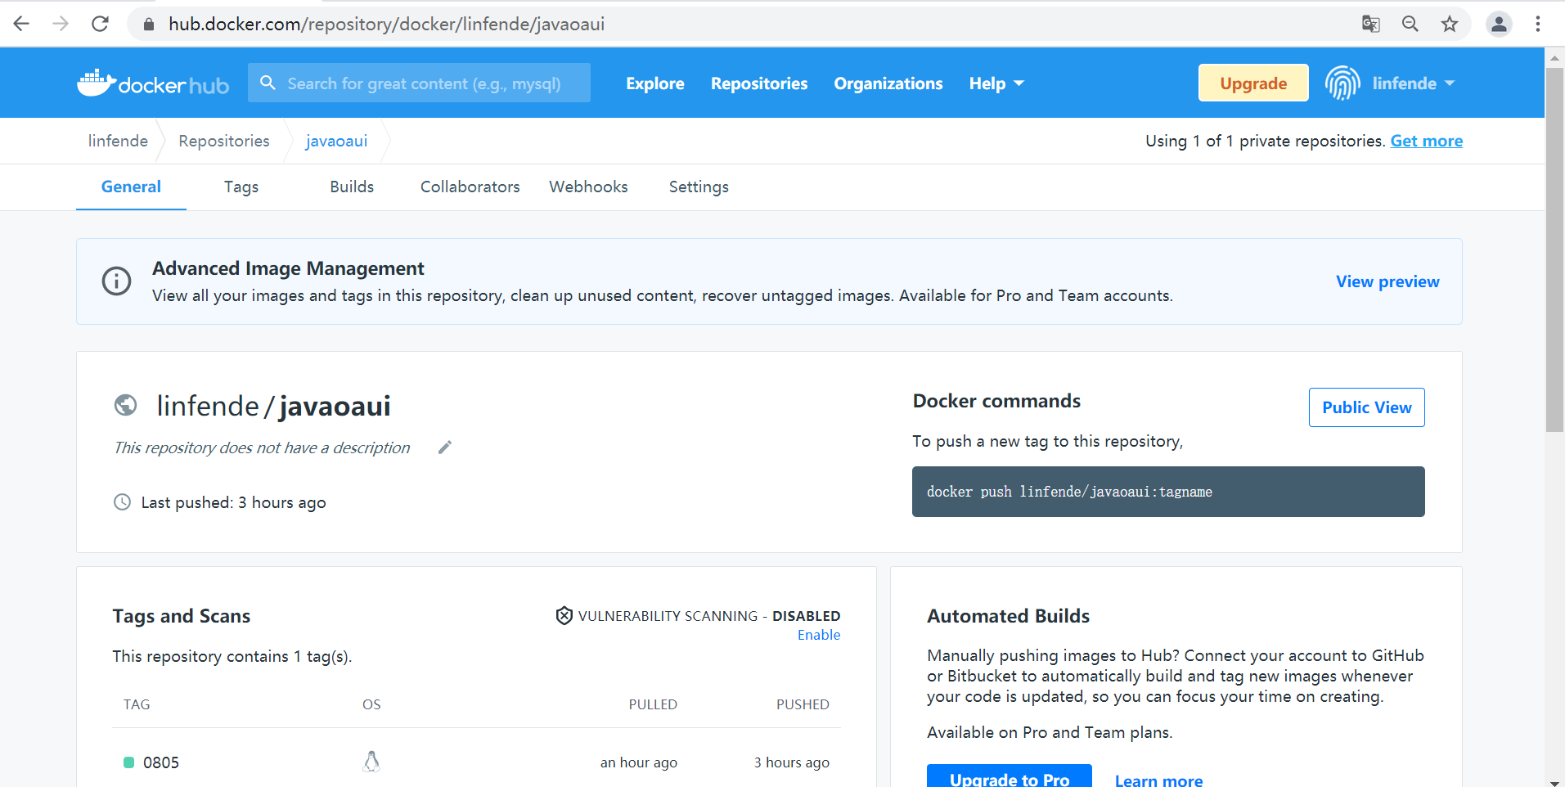Switch to the Builds tab
The height and width of the screenshot is (787, 1565).
(352, 187)
